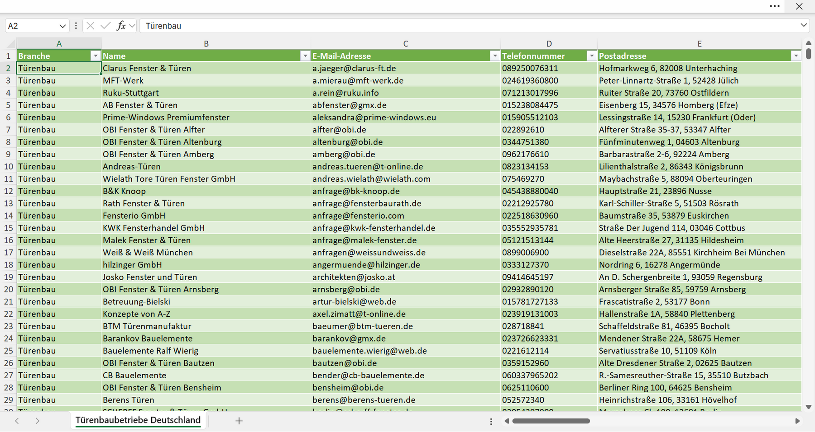Click the name box options dots

76,26
